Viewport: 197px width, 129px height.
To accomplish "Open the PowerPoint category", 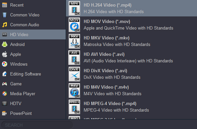I will (33, 113).
